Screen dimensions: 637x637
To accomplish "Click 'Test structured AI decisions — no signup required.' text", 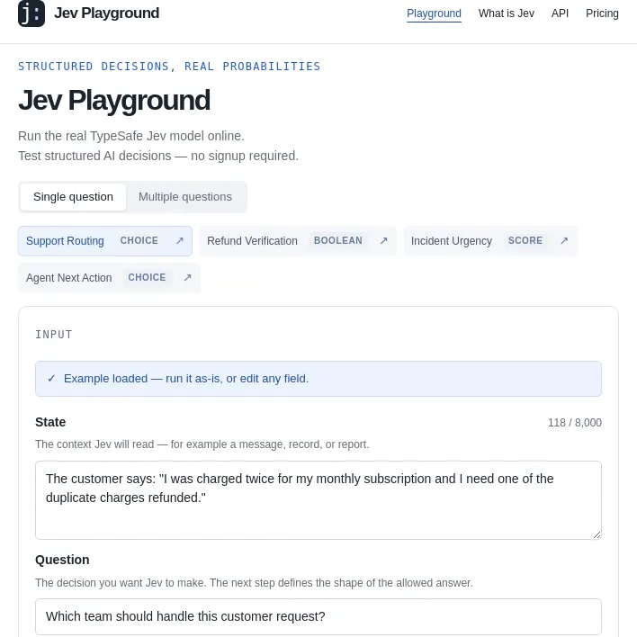I will (158, 156).
